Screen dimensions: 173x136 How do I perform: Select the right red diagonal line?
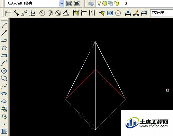110,85
